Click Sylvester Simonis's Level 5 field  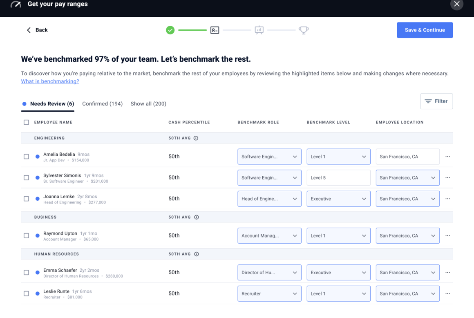[339, 178]
